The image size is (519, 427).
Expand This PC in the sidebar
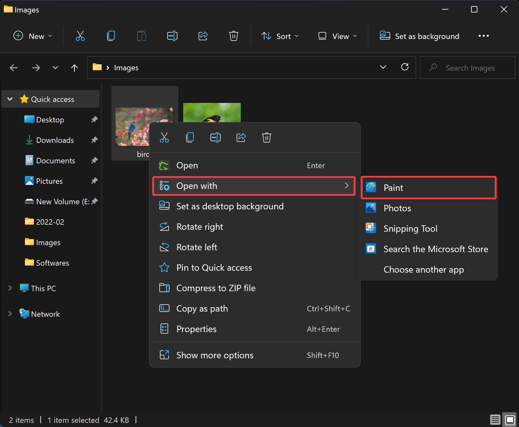(10, 288)
